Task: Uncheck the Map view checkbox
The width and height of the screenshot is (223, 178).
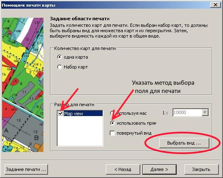Action: (61, 114)
